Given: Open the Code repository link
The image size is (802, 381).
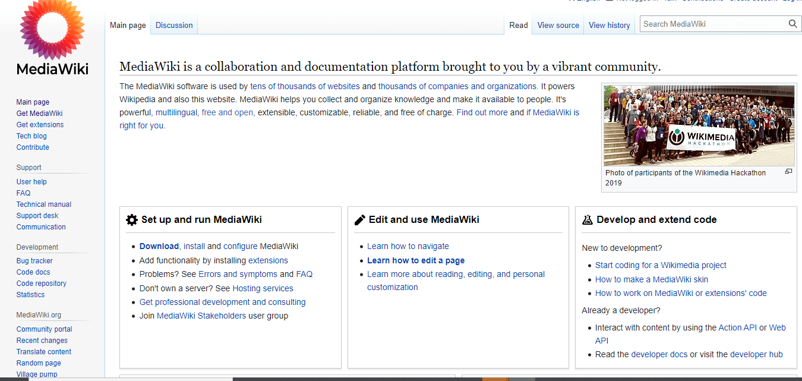Looking at the screenshot, I should pyautogui.click(x=42, y=284).
